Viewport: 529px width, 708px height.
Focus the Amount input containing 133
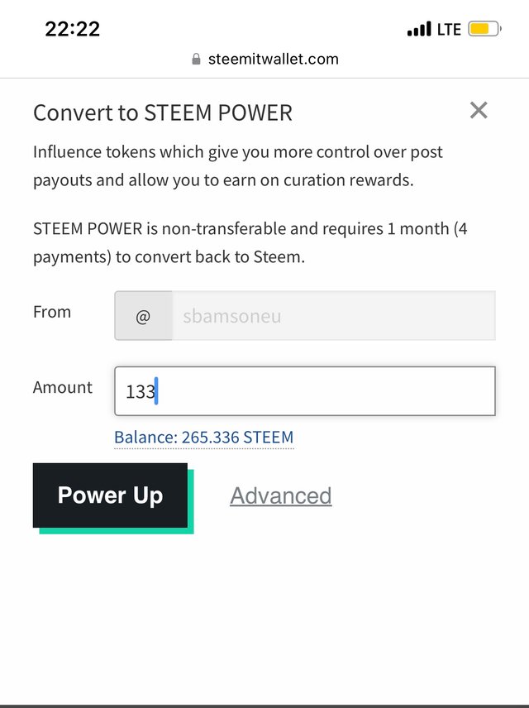tap(304, 391)
